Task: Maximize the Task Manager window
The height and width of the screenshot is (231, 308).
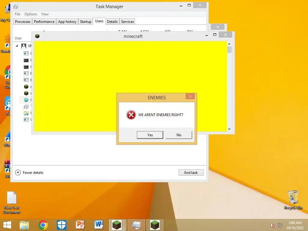Action: click(x=189, y=5)
